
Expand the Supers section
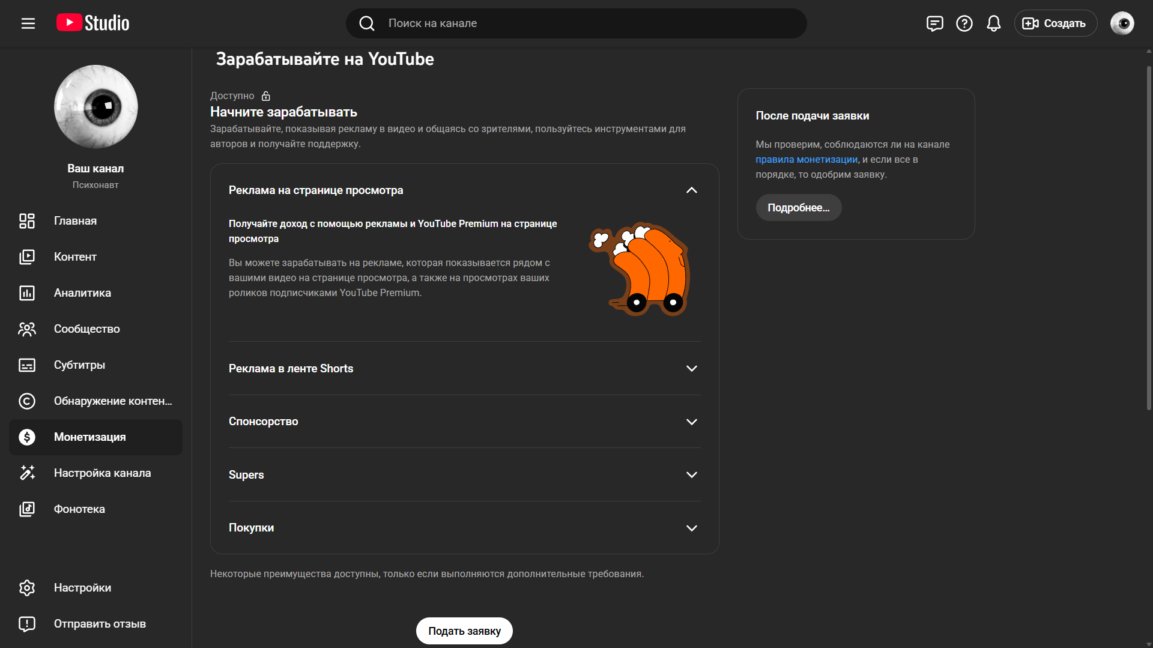[x=692, y=475]
